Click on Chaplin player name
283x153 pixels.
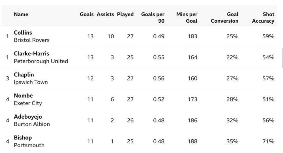click(x=24, y=75)
